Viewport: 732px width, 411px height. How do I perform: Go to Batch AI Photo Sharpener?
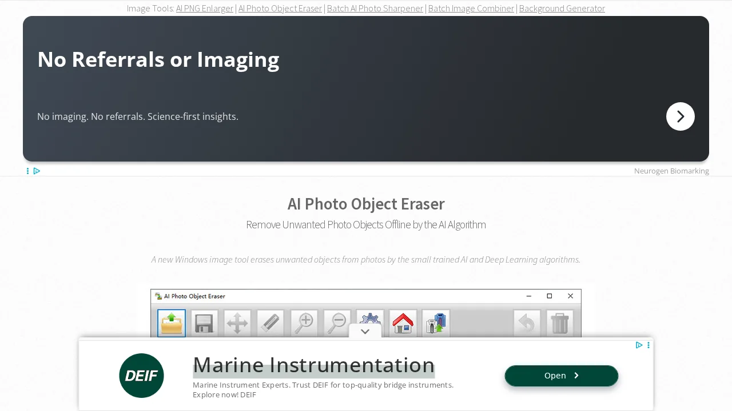tap(375, 9)
